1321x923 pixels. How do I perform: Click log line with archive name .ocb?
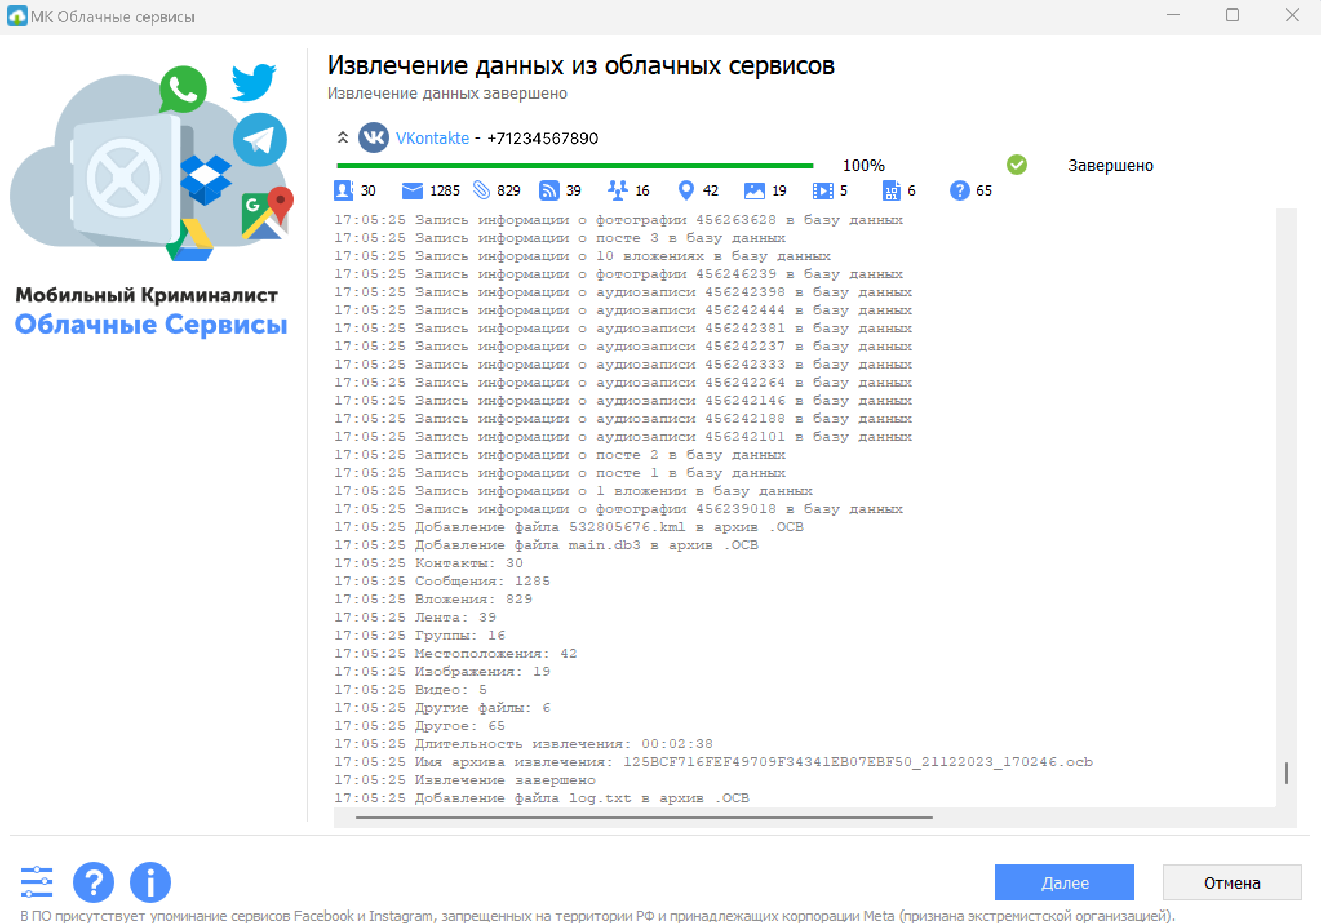pyautogui.click(x=713, y=762)
